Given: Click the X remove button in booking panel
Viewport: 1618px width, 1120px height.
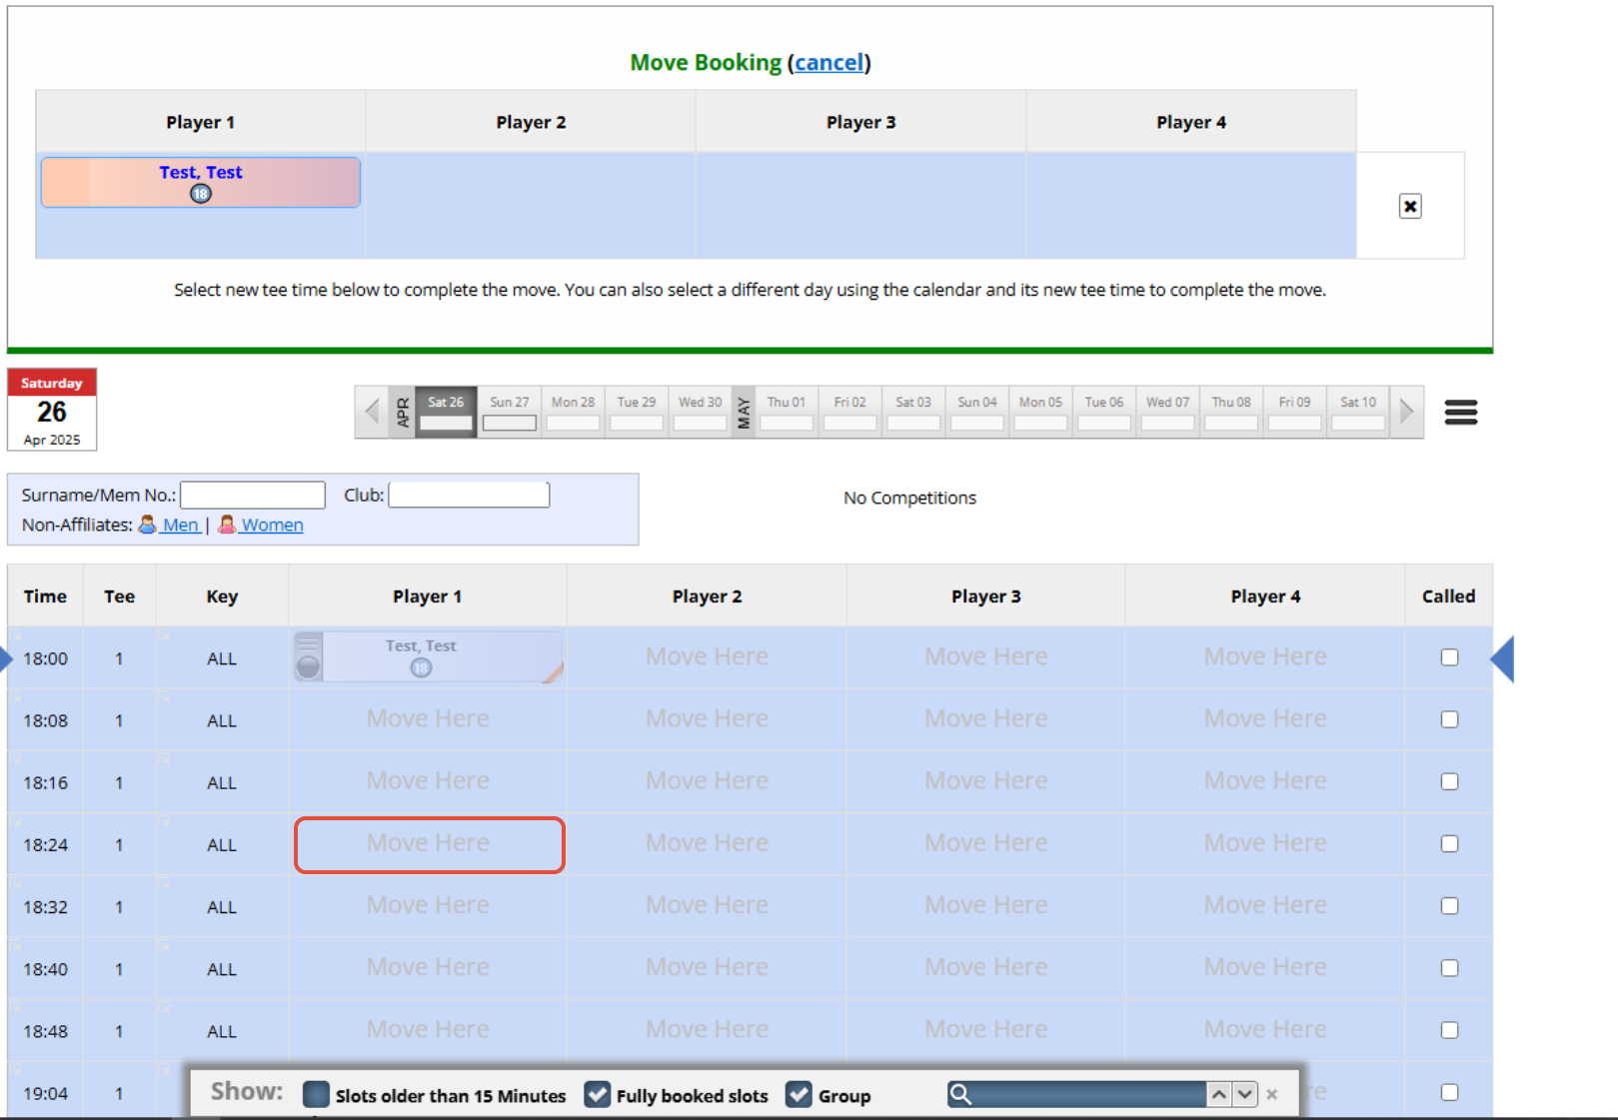Looking at the screenshot, I should (x=1409, y=206).
